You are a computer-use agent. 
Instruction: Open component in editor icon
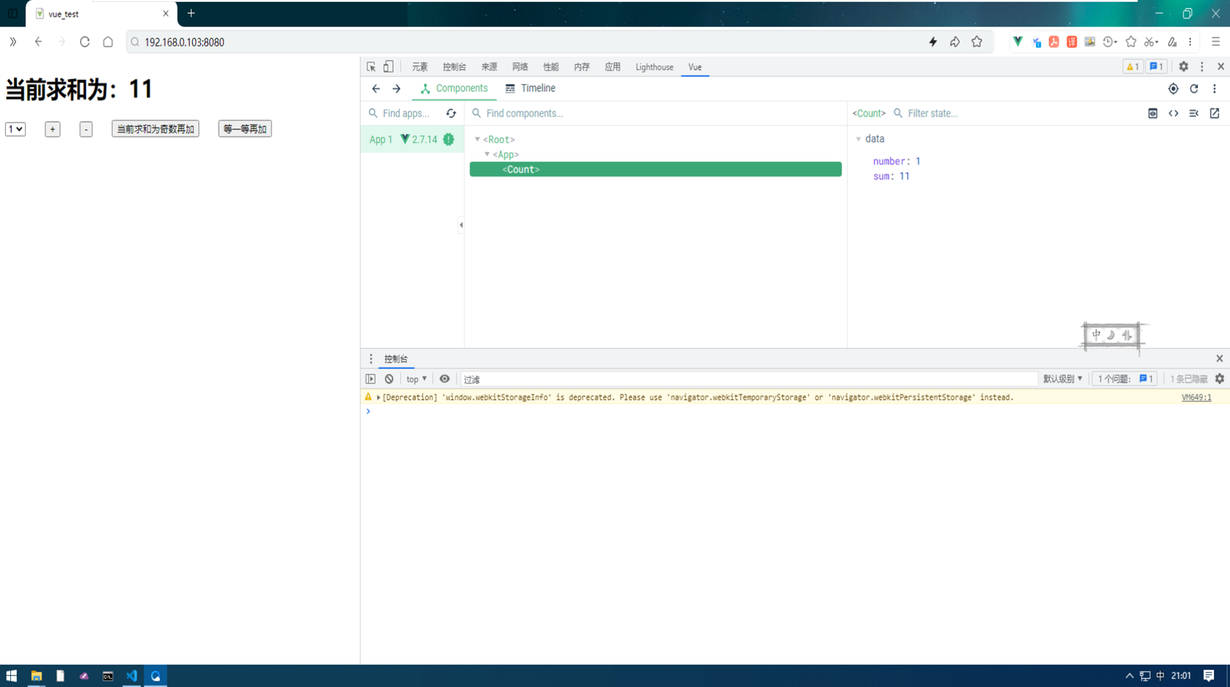[1215, 113]
